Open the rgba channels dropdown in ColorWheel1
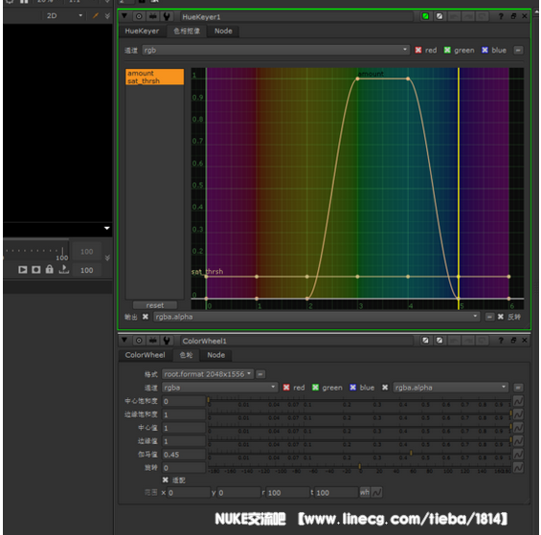The image size is (541, 535). pyautogui.click(x=219, y=388)
